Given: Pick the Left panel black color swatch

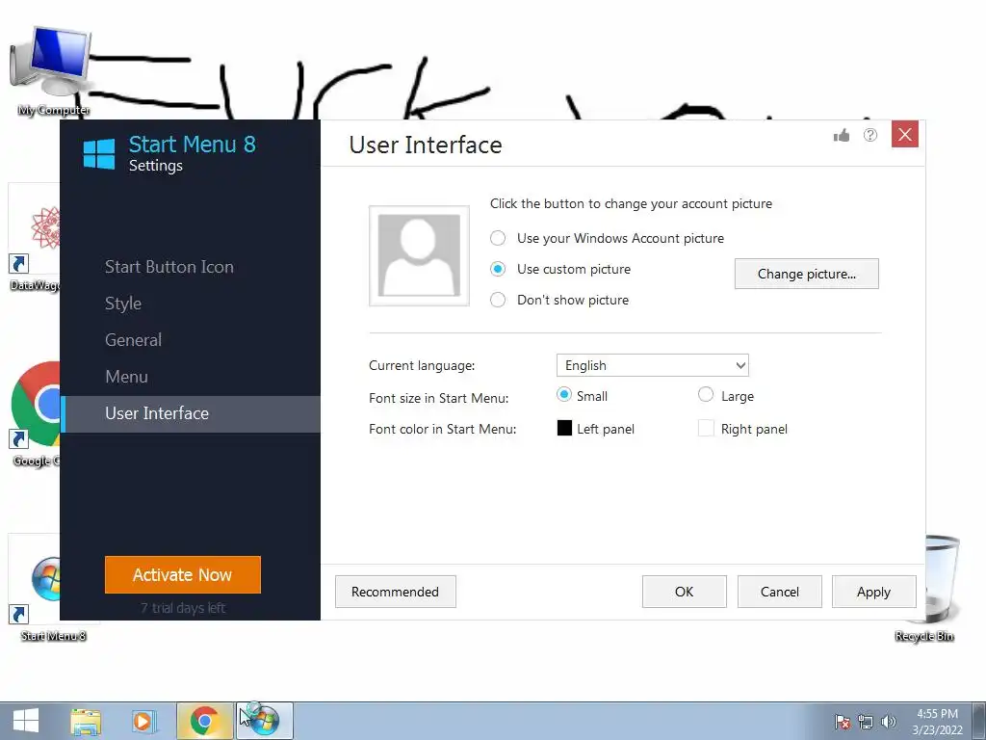Looking at the screenshot, I should point(564,428).
